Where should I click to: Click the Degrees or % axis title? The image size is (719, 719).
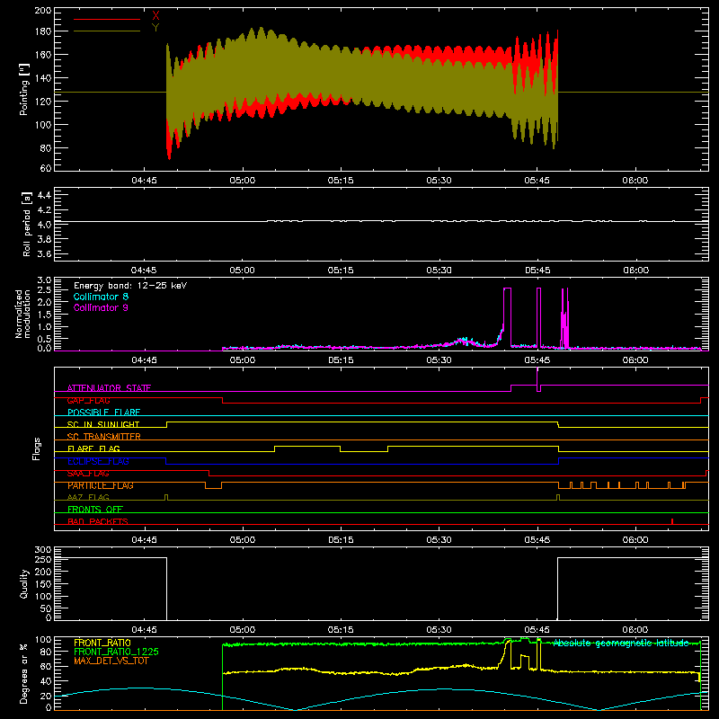pos(24,673)
